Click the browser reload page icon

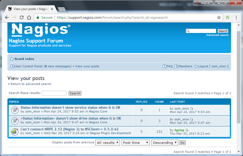pos(22,17)
